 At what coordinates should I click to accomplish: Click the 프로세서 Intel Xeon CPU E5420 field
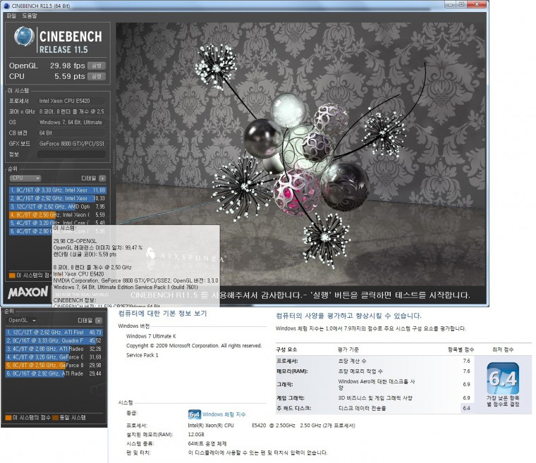pos(71,101)
